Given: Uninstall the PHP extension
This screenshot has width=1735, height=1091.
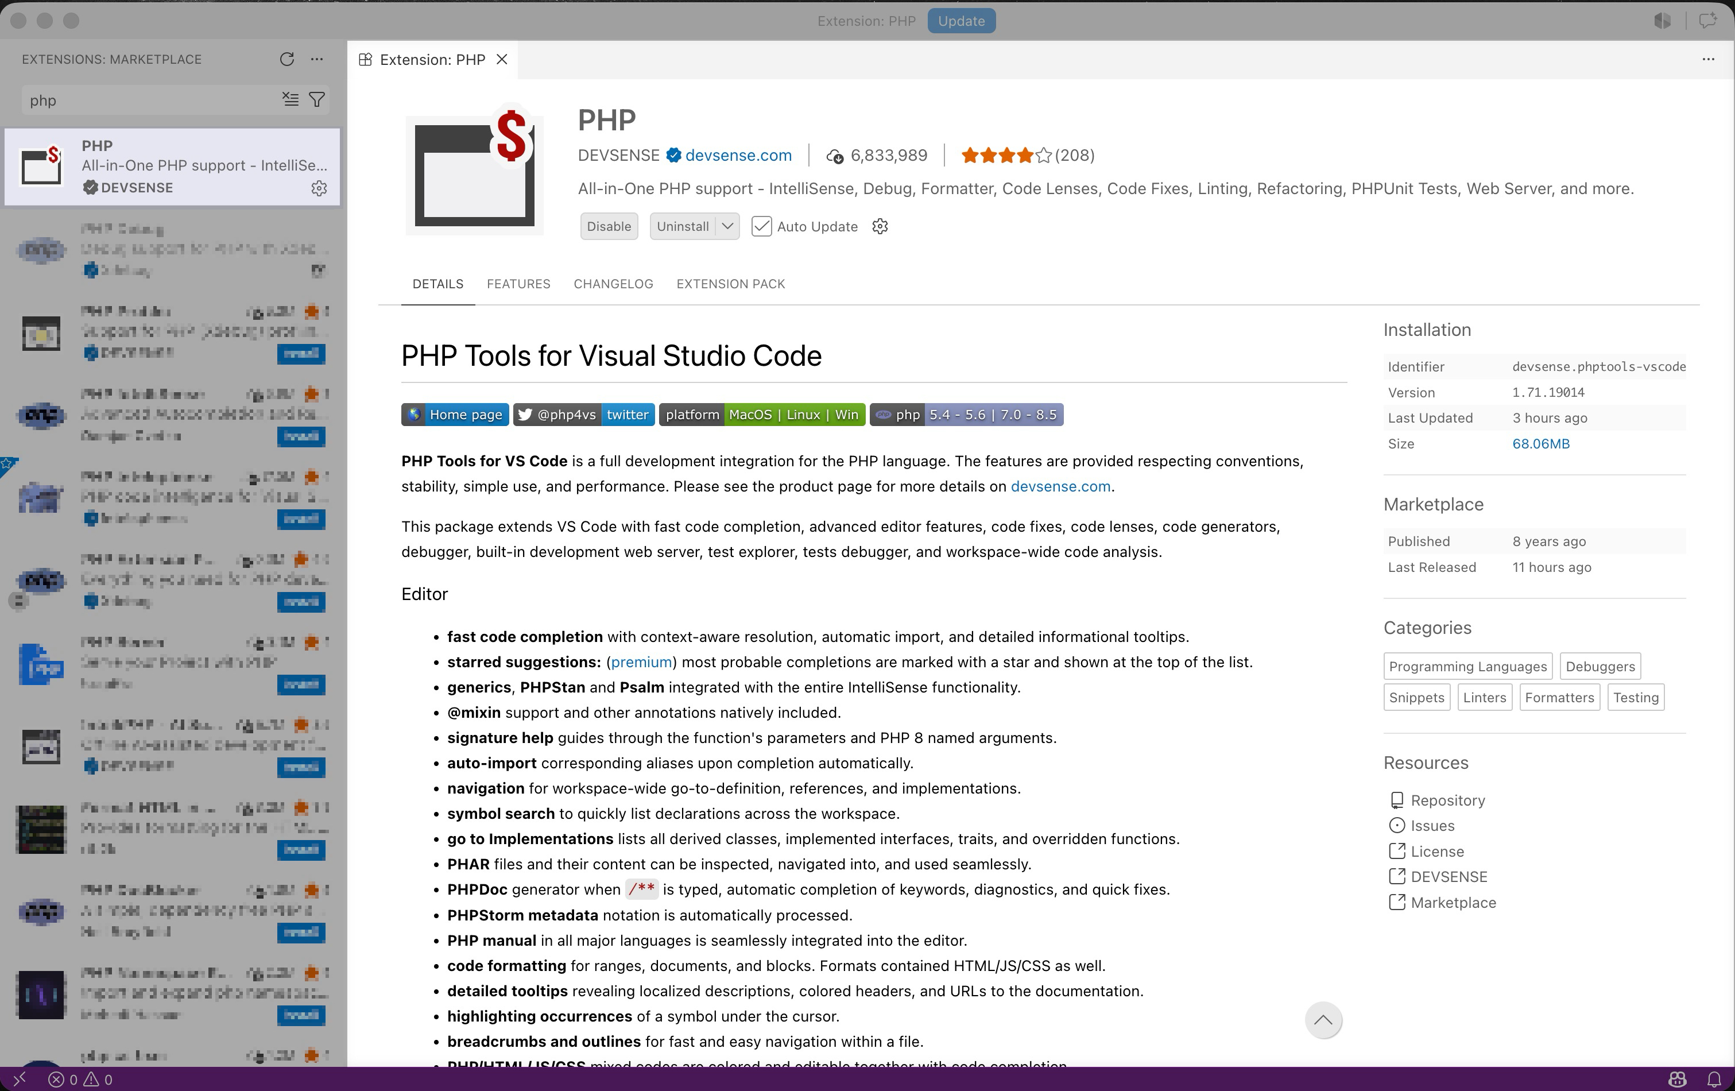Looking at the screenshot, I should [683, 226].
